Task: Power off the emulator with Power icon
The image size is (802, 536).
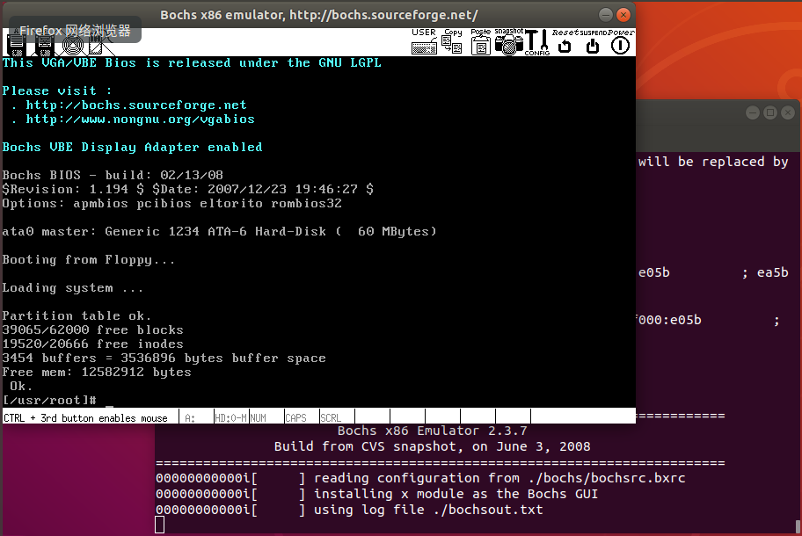Action: pyautogui.click(x=618, y=44)
